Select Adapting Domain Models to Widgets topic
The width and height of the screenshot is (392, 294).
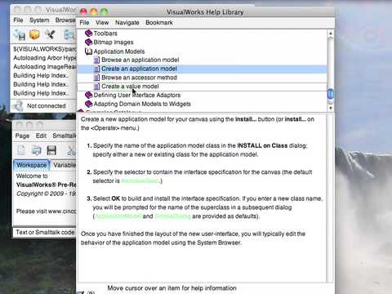coord(142,104)
